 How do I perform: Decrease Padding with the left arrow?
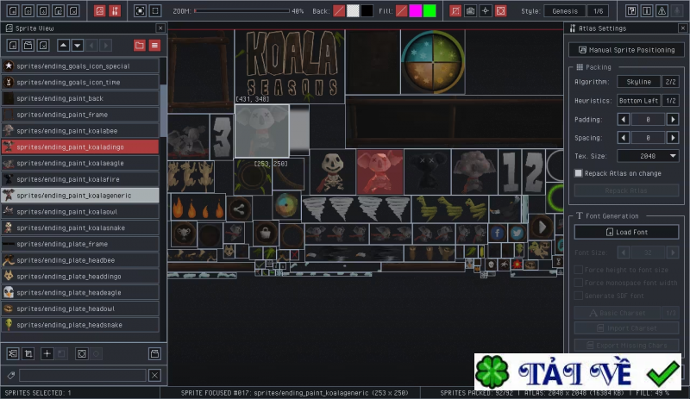(623, 119)
